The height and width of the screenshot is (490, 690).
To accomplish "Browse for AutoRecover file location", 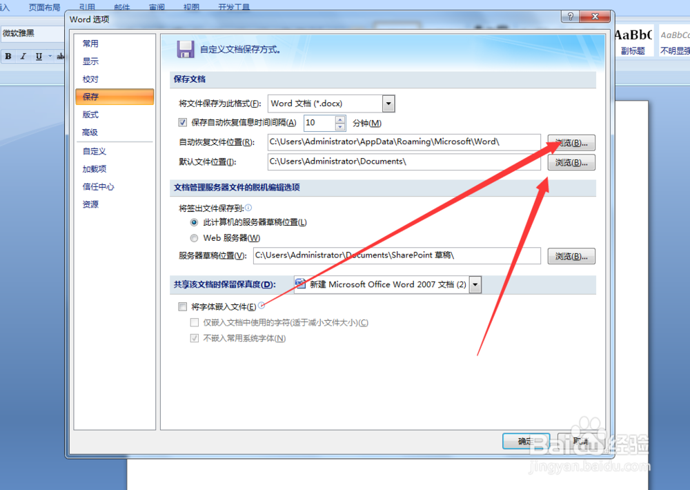I will click(571, 143).
